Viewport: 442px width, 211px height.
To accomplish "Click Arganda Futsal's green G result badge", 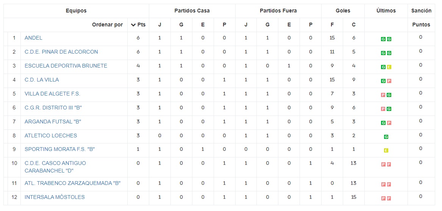I will click(x=383, y=123).
